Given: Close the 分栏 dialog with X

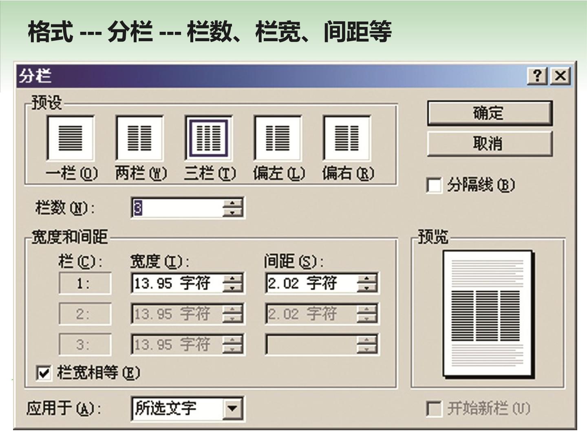Looking at the screenshot, I should click(x=560, y=76).
